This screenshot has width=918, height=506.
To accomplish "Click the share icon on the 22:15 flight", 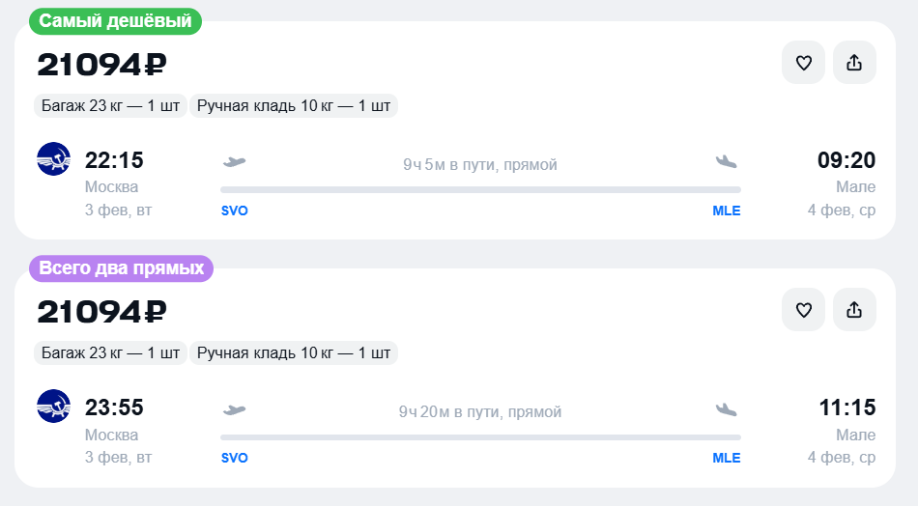I will (x=854, y=63).
